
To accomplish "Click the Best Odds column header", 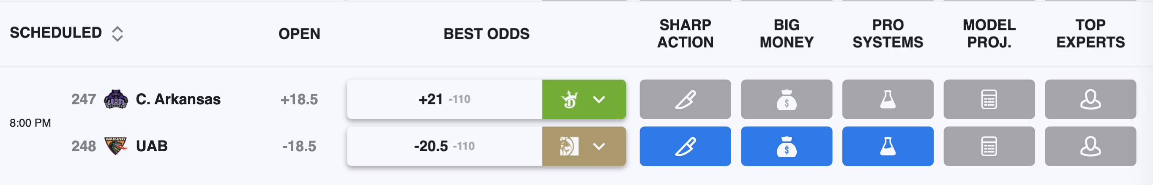I will (x=486, y=33).
